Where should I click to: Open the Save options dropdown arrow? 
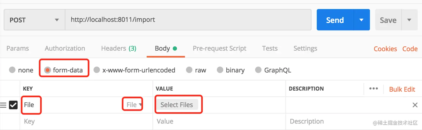click(409, 20)
